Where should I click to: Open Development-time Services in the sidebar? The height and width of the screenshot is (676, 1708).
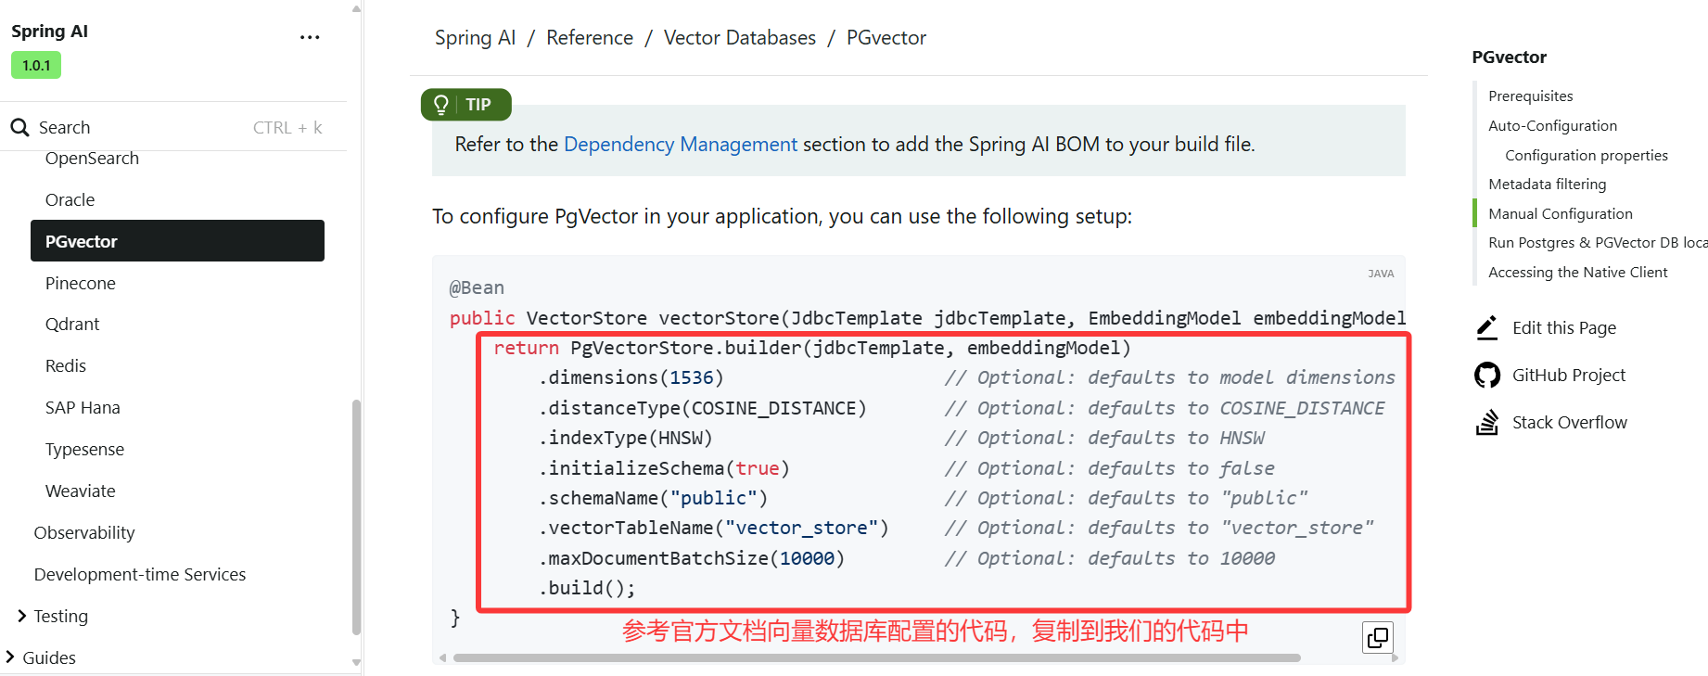(x=140, y=574)
